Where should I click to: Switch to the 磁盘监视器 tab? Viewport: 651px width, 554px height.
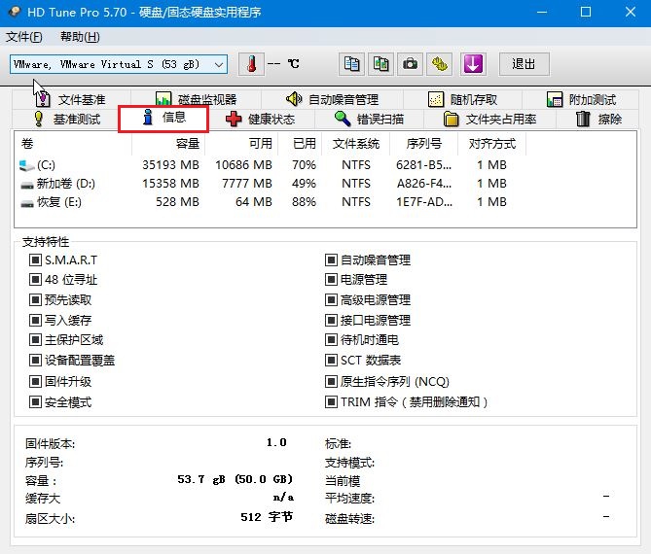point(196,99)
